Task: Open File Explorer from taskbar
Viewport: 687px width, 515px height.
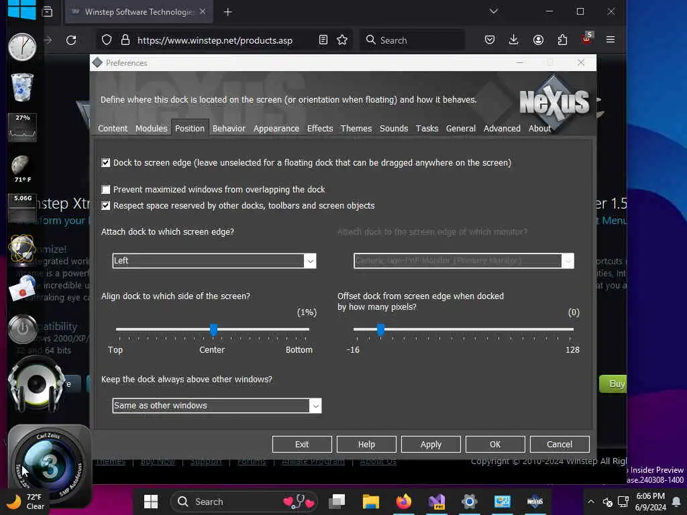Action: point(370,502)
